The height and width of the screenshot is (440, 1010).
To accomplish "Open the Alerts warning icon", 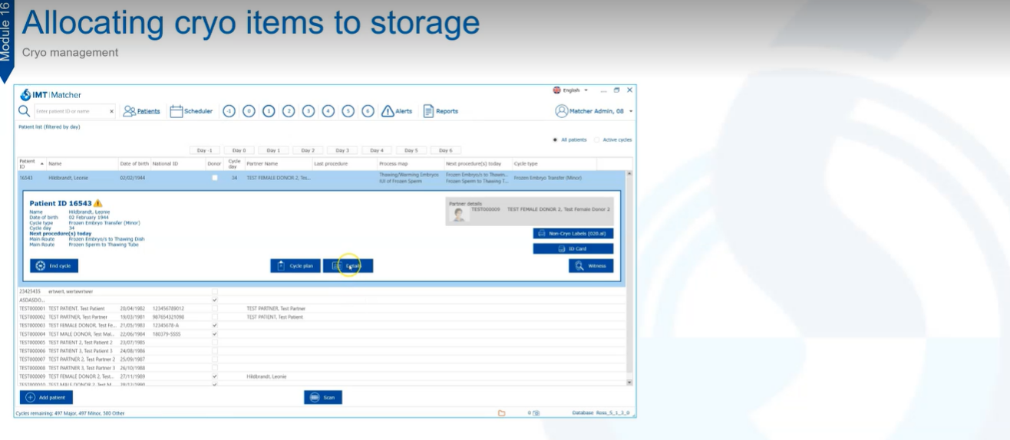I will 388,111.
